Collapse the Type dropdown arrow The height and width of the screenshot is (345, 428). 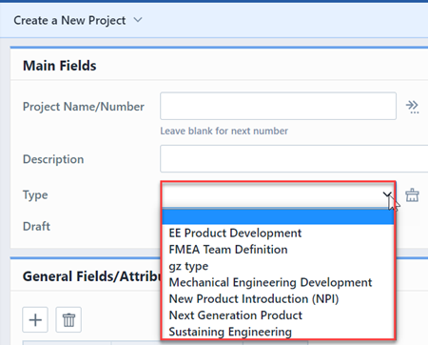[x=387, y=194]
